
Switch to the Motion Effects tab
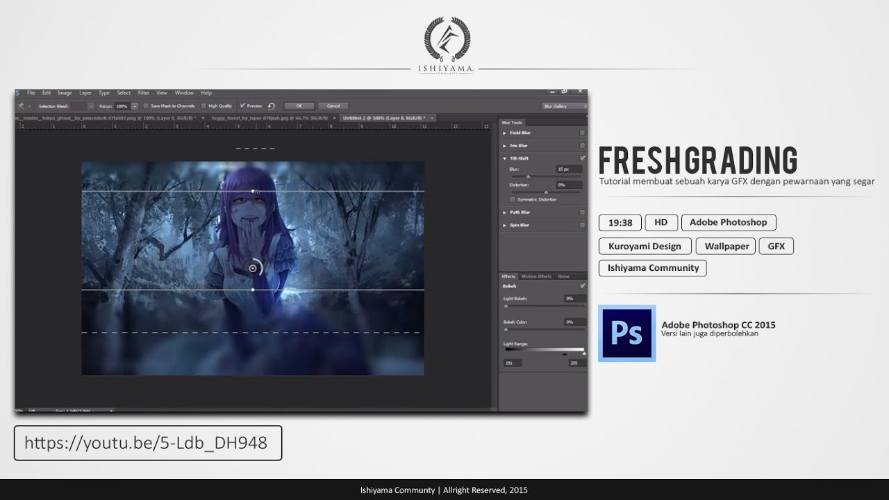coord(536,276)
